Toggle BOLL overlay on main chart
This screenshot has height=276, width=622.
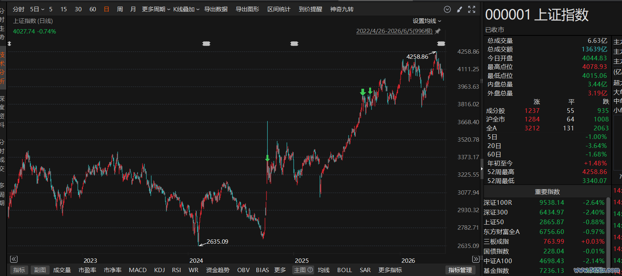345,270
